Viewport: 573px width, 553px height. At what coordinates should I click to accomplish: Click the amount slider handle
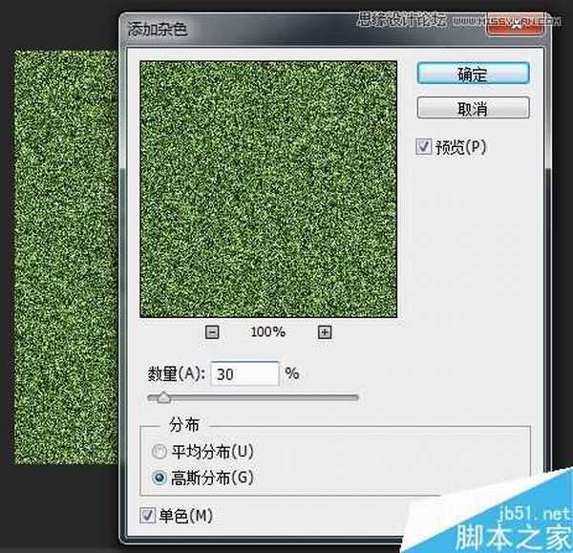click(163, 397)
